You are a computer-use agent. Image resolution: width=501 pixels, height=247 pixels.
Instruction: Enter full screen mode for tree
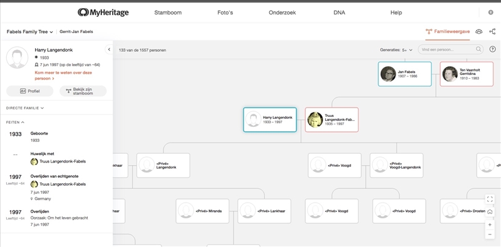coord(490,199)
